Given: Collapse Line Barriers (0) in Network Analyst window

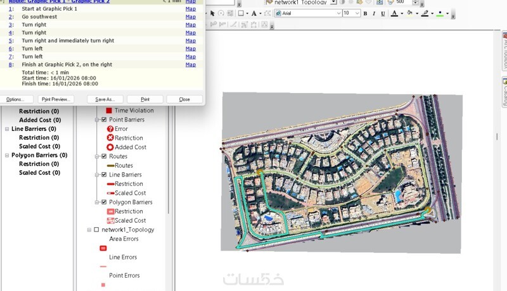Looking at the screenshot, I should 7,129.
